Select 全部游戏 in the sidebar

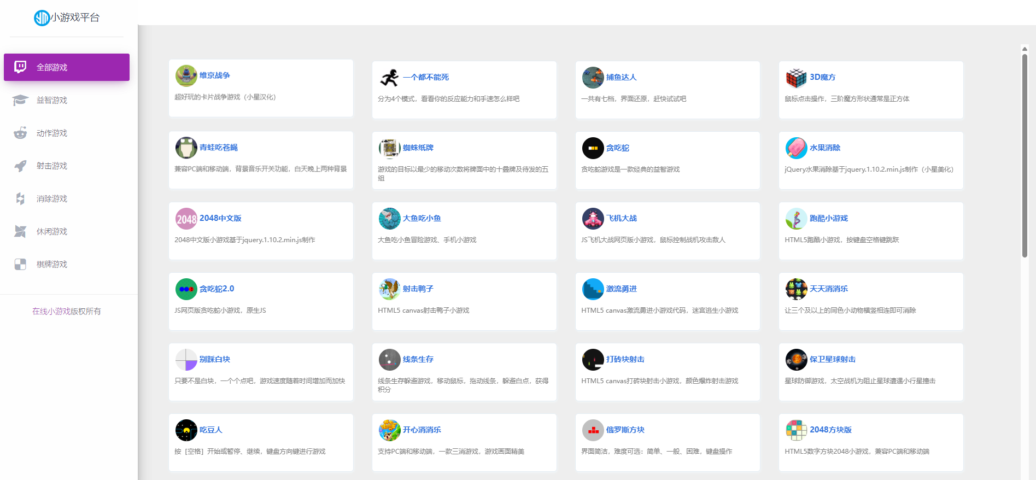tap(67, 67)
